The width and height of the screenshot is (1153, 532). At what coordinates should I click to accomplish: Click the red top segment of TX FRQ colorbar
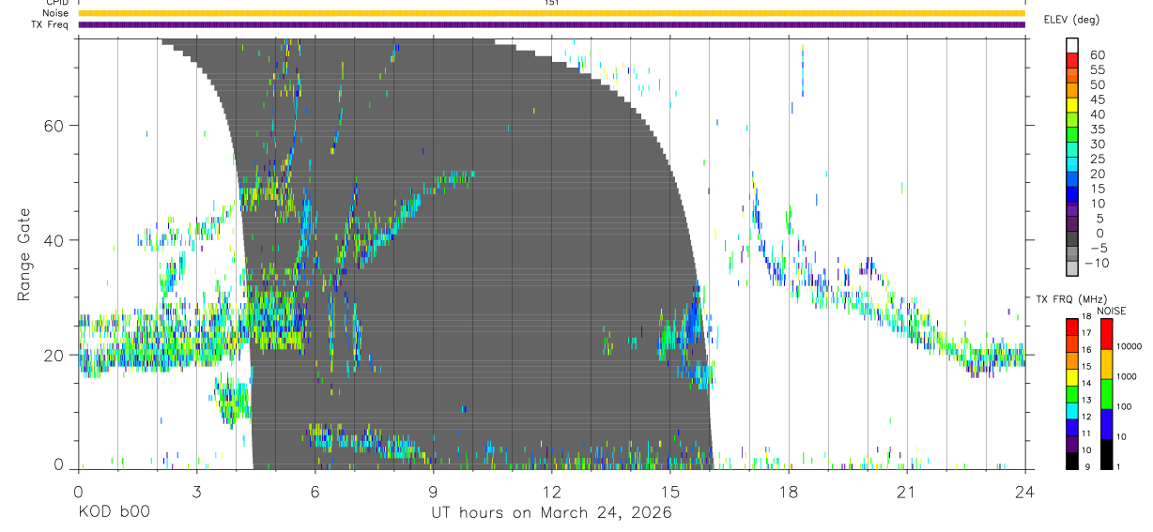1072,327
